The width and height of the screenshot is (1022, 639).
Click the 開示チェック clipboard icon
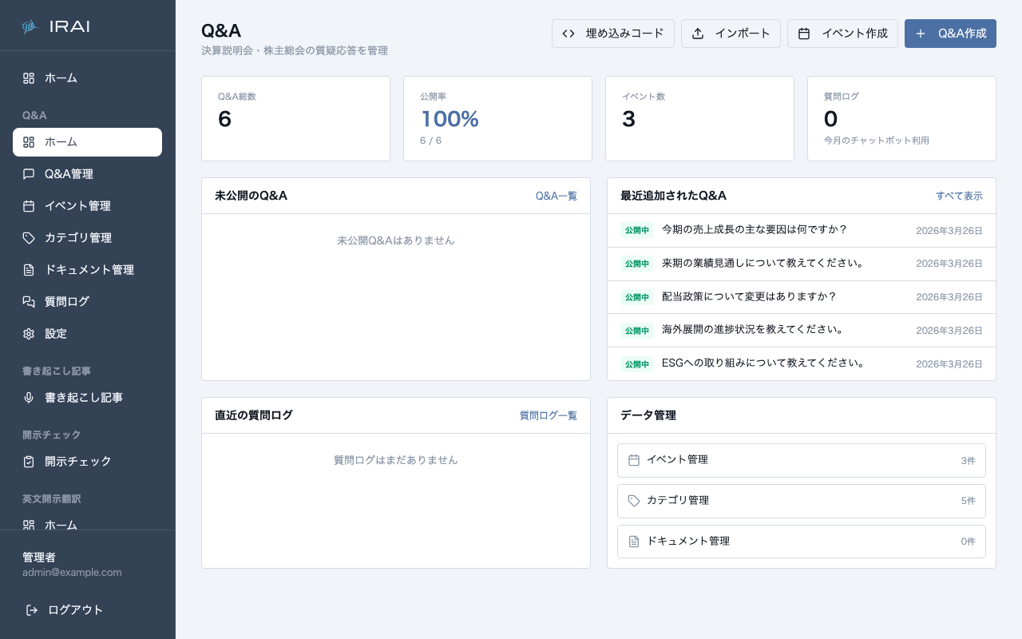[29, 462]
